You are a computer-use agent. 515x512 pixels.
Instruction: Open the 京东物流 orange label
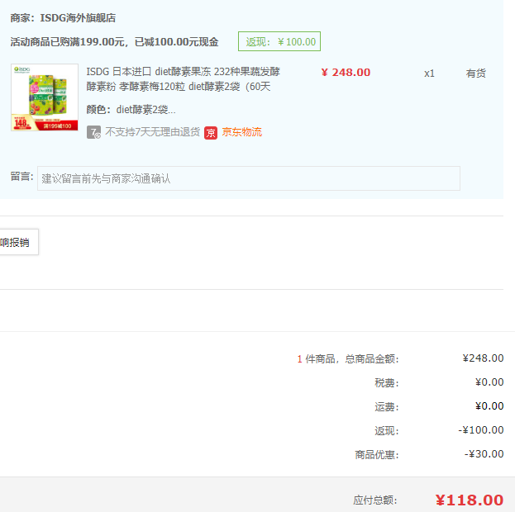[x=241, y=132]
